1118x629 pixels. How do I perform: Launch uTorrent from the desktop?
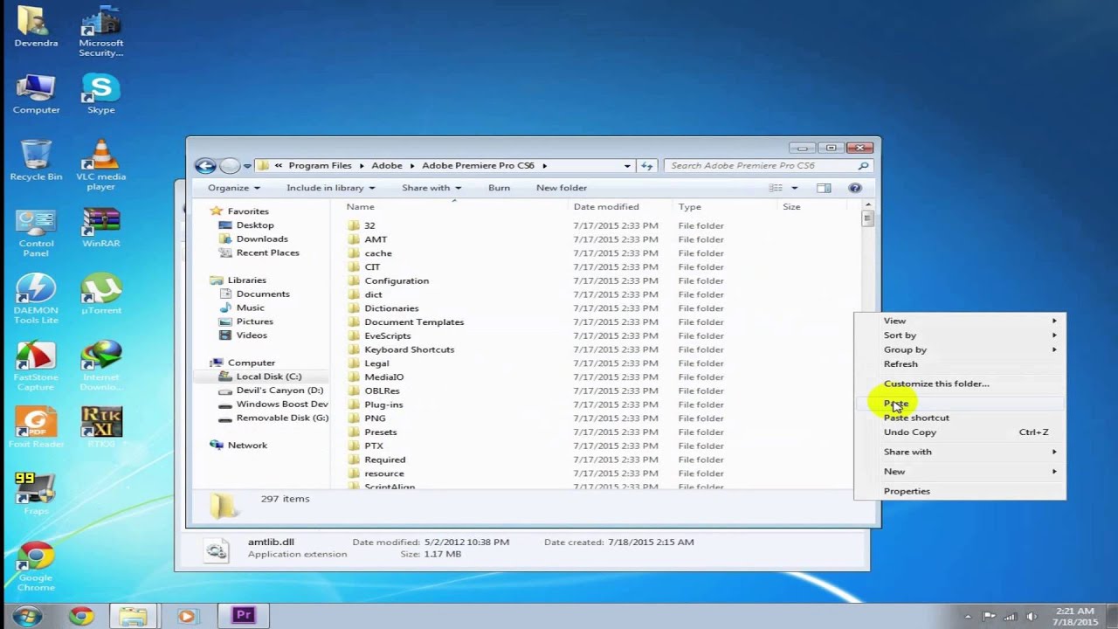(100, 294)
